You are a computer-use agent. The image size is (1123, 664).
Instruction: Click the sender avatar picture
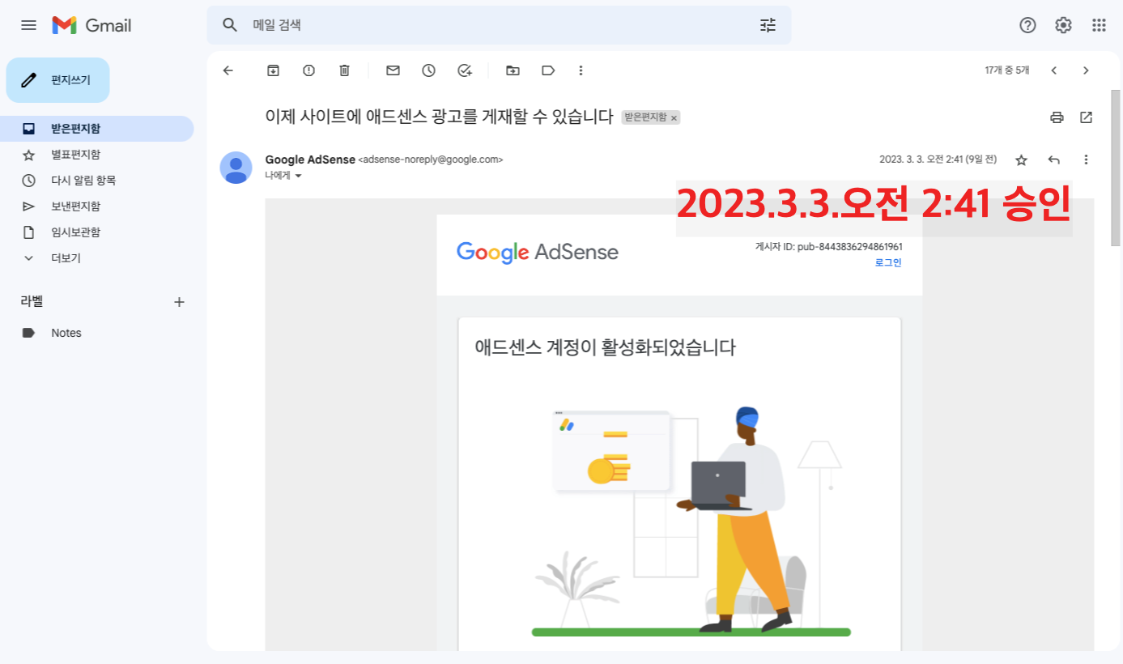[x=236, y=168]
